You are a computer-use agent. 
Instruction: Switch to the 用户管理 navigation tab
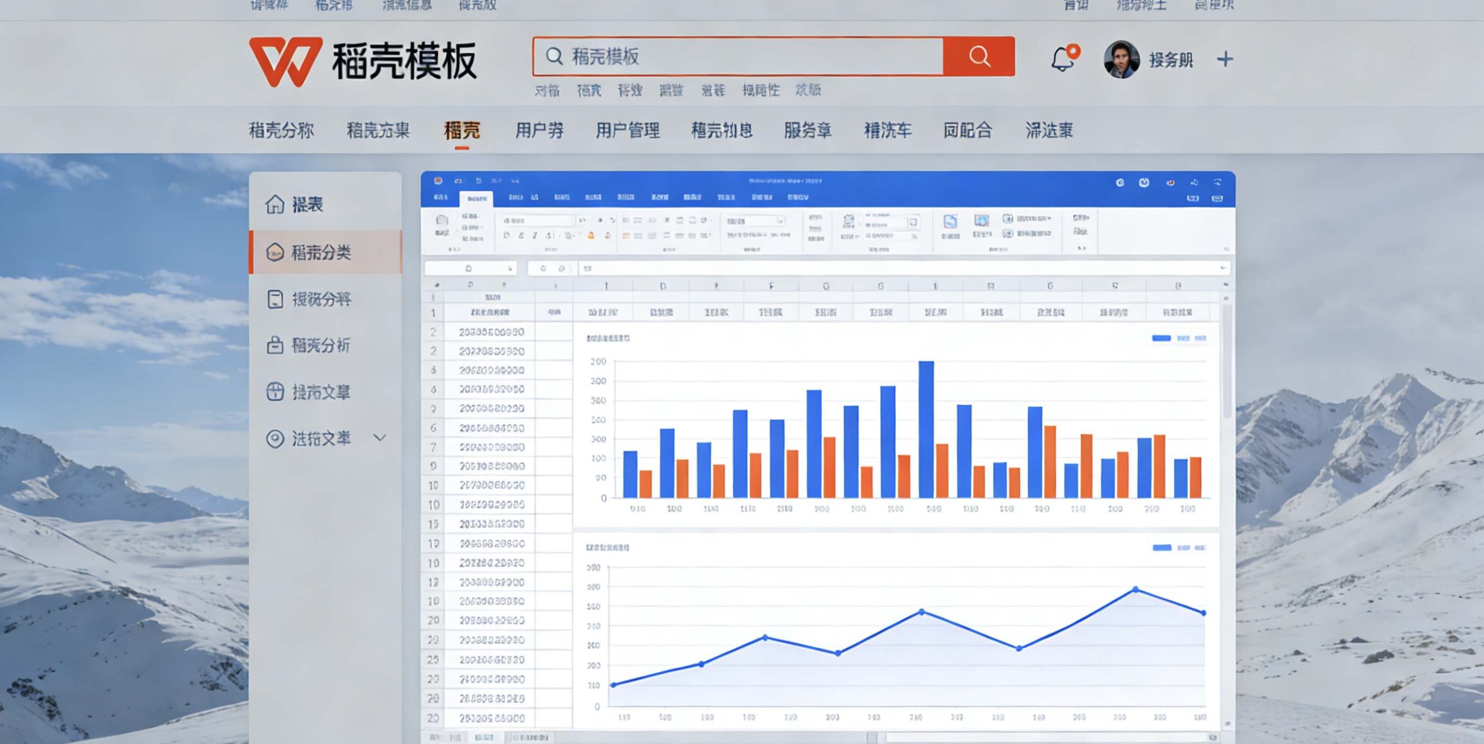(x=628, y=130)
